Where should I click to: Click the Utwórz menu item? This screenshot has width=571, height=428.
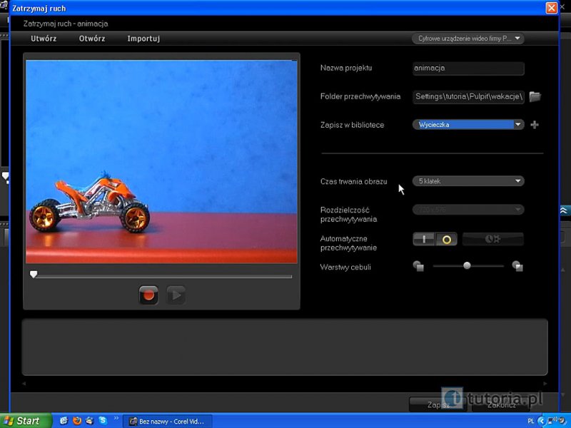click(x=44, y=39)
